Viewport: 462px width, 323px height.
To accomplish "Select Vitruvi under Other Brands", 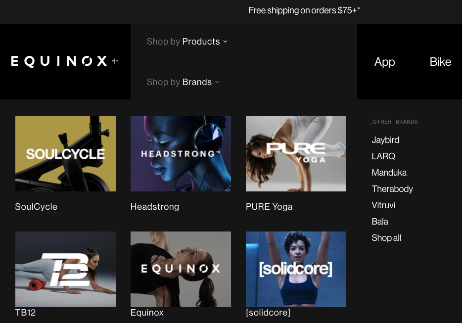I will click(383, 205).
